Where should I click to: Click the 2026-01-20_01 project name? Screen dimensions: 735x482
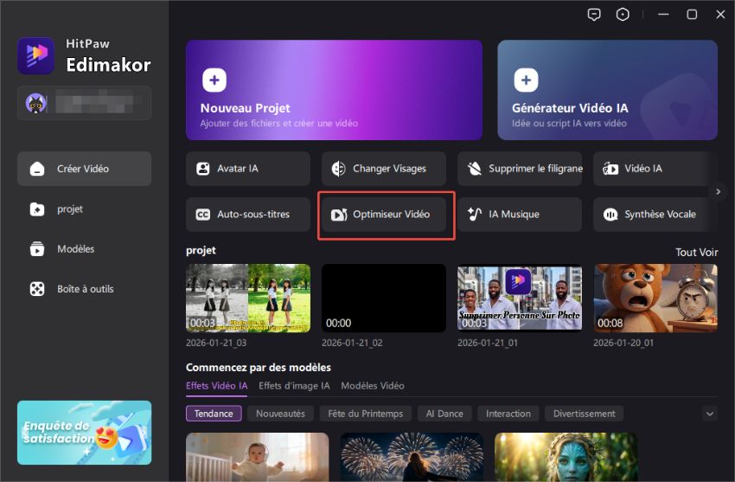(623, 343)
